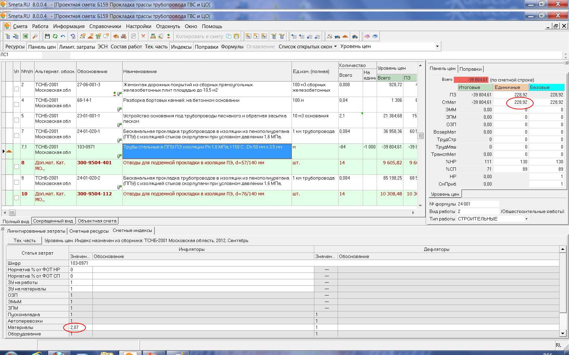Switch to the Объектная смета tab

coord(97,221)
